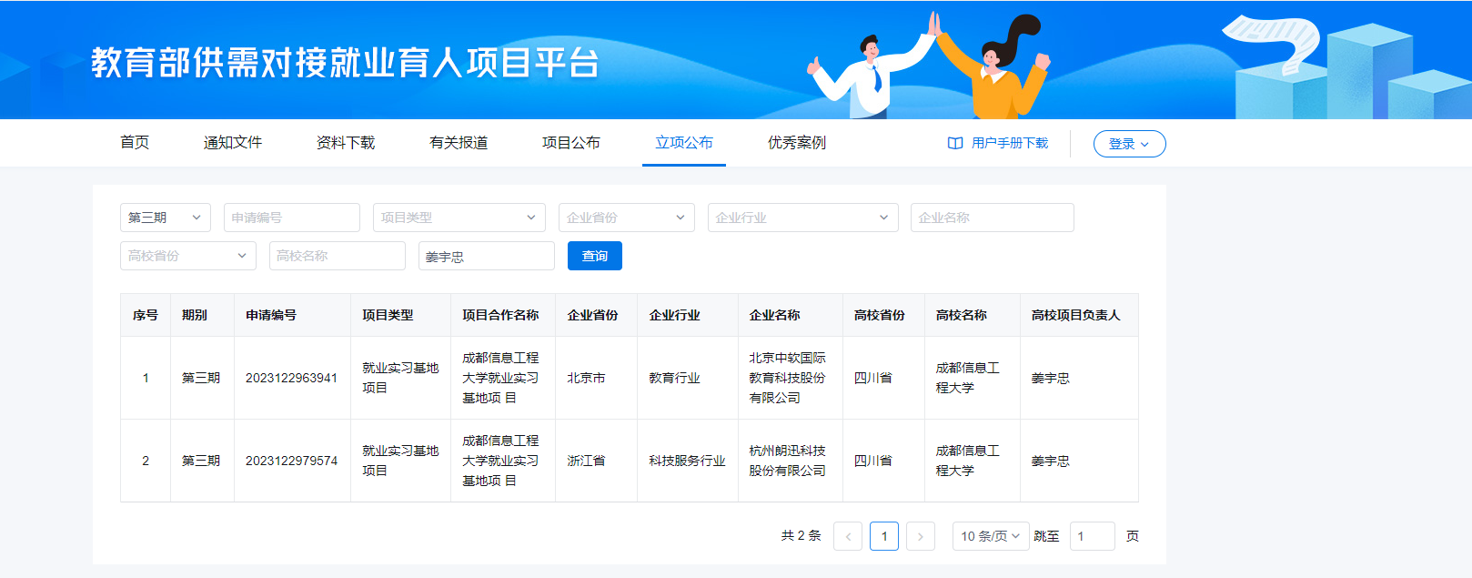1472x578 pixels.
Task: Expand the 第三期 period dropdown
Action: pos(165,218)
